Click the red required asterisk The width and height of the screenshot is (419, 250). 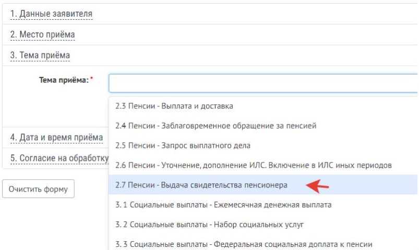coord(91,80)
